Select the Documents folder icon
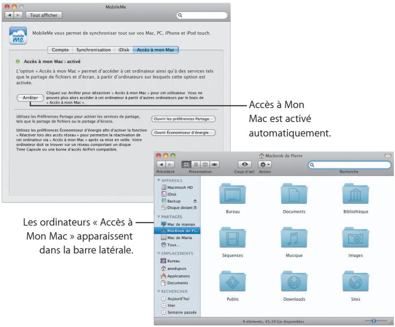This screenshot has height=327, width=395. tap(294, 193)
